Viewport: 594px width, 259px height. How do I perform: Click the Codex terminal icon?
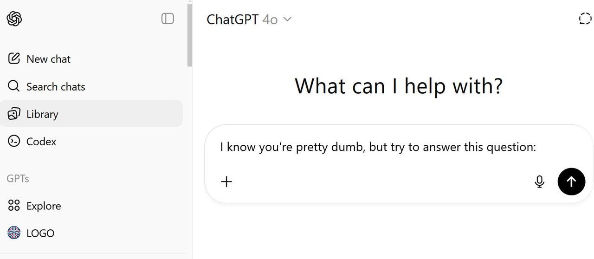tap(14, 141)
